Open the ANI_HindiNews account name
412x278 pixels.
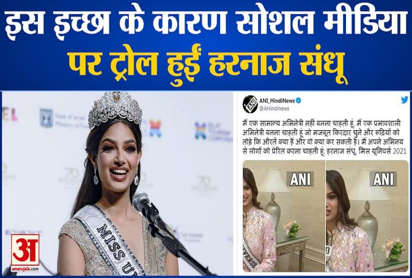(x=277, y=101)
